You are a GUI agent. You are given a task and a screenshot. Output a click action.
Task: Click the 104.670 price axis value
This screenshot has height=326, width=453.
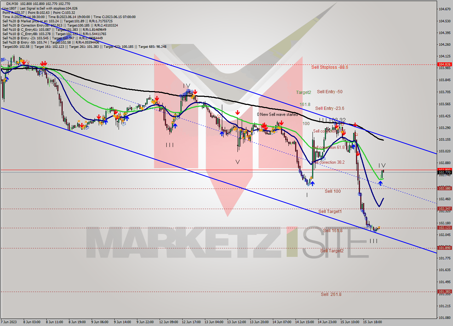(445, 9)
